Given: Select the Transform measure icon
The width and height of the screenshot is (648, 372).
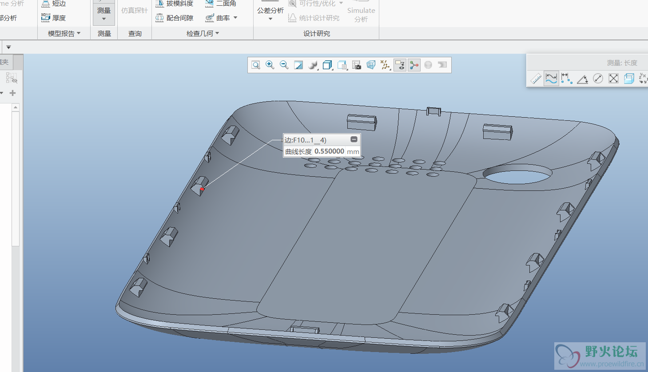Looking at the screenshot, I should coord(643,79).
